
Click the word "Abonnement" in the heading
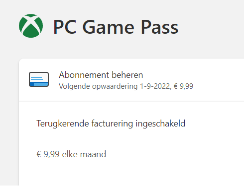click(x=84, y=75)
